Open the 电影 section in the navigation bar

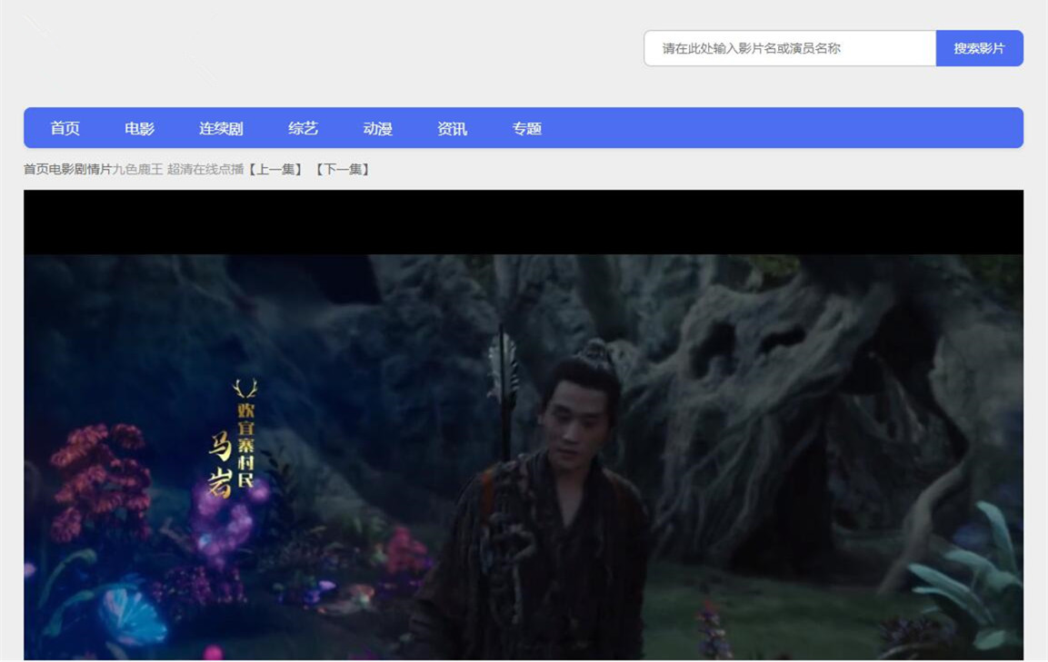pyautogui.click(x=140, y=128)
